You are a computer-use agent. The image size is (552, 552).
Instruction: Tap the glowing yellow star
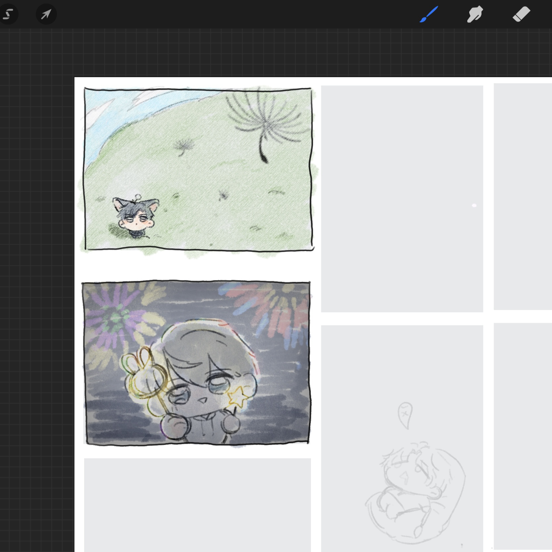[x=238, y=397]
